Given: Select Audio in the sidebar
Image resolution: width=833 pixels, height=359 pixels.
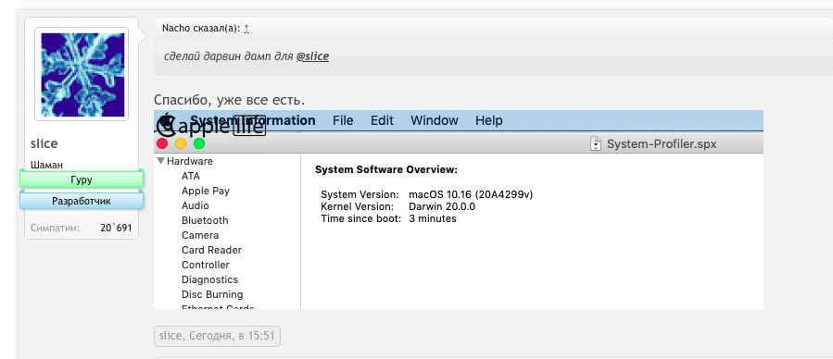Looking at the screenshot, I should click(x=195, y=205).
